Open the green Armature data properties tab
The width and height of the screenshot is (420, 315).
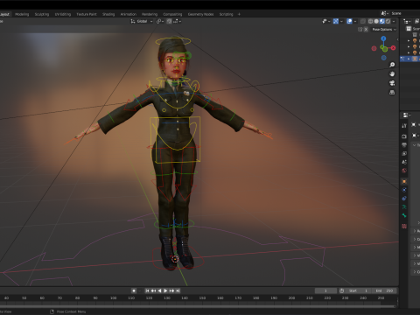pos(404,206)
